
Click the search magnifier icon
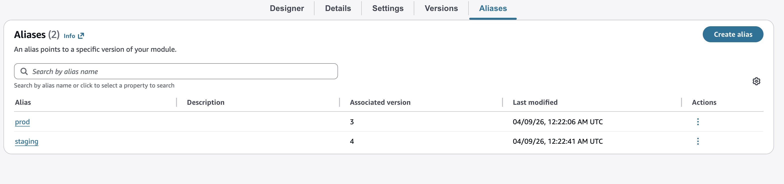pos(24,71)
